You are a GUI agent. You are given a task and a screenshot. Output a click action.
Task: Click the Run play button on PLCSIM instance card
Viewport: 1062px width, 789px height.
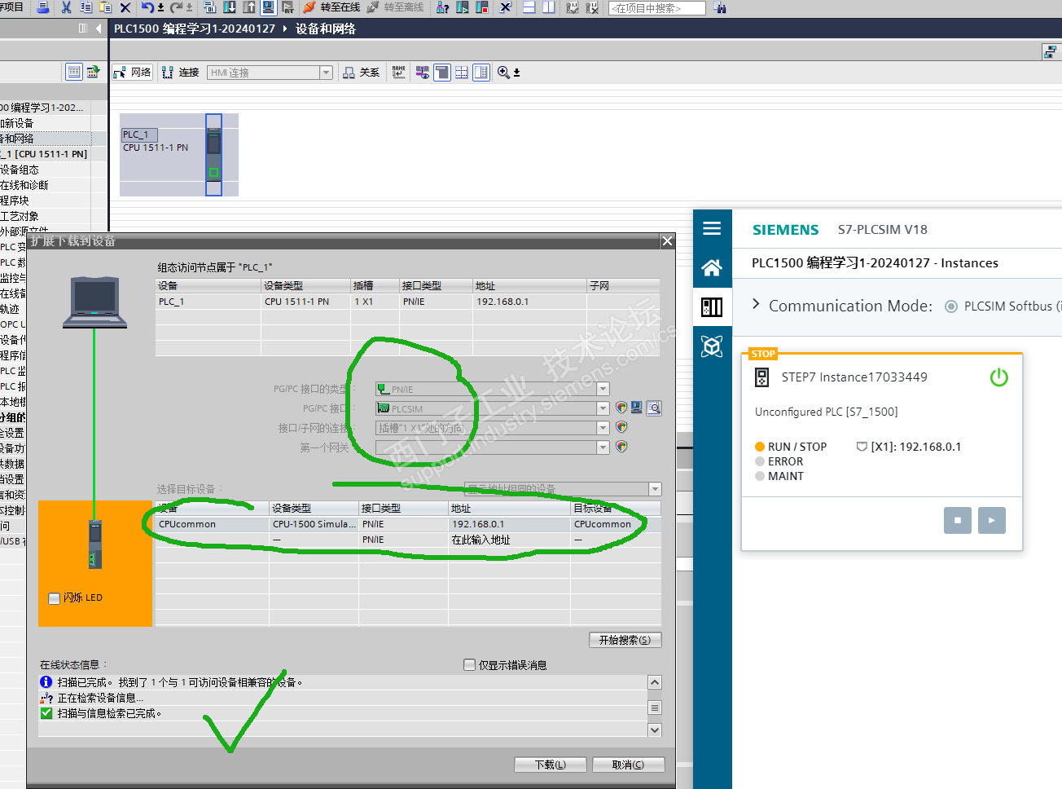pyautogui.click(x=992, y=520)
